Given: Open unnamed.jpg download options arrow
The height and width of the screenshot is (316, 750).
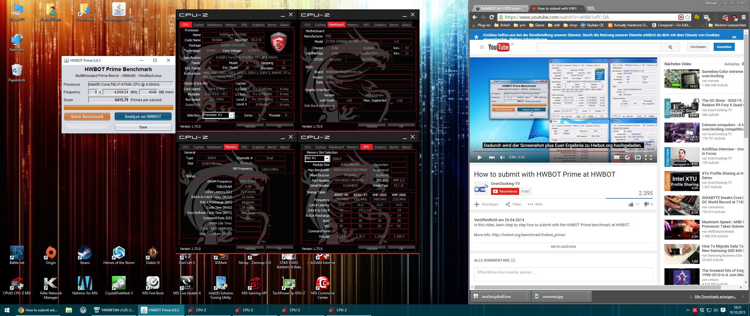Looking at the screenshot, I should coord(589,296).
